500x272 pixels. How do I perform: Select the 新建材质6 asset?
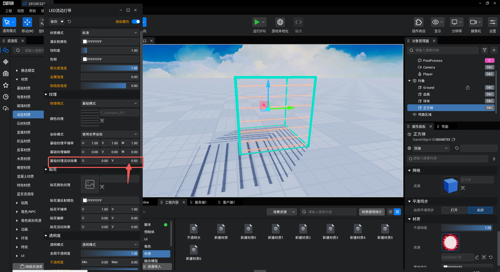(x=194, y=253)
